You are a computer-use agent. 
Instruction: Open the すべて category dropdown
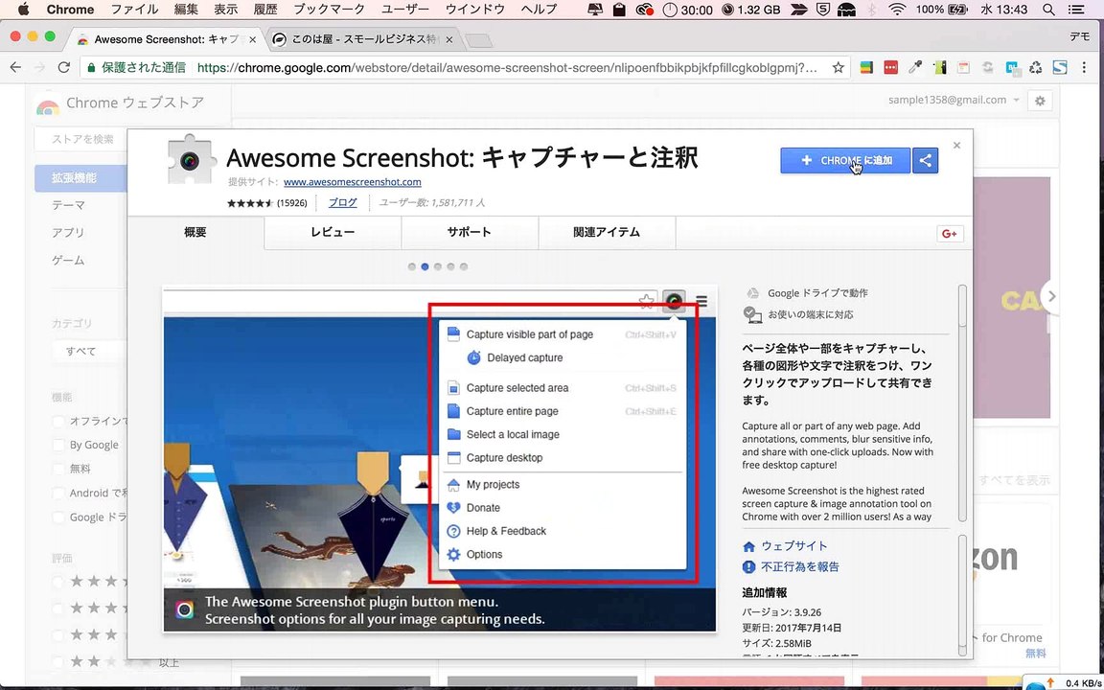click(88, 351)
